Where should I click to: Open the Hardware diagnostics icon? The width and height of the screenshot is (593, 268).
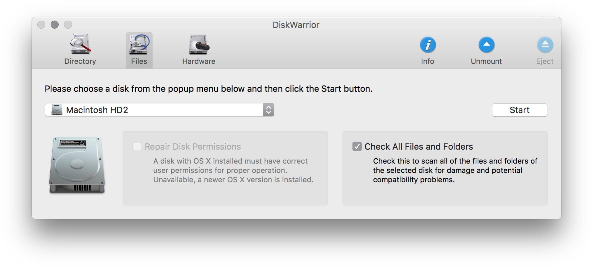[199, 45]
